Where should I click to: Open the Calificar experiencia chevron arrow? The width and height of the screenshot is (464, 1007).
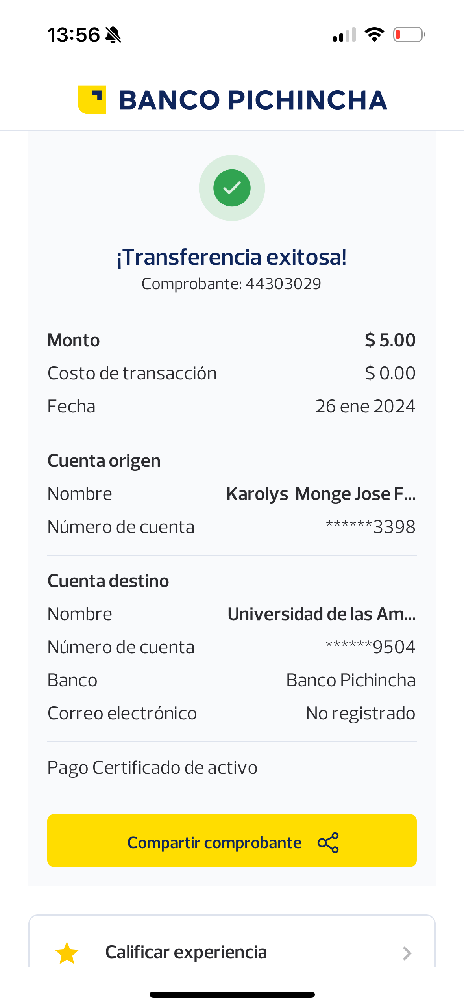click(407, 953)
